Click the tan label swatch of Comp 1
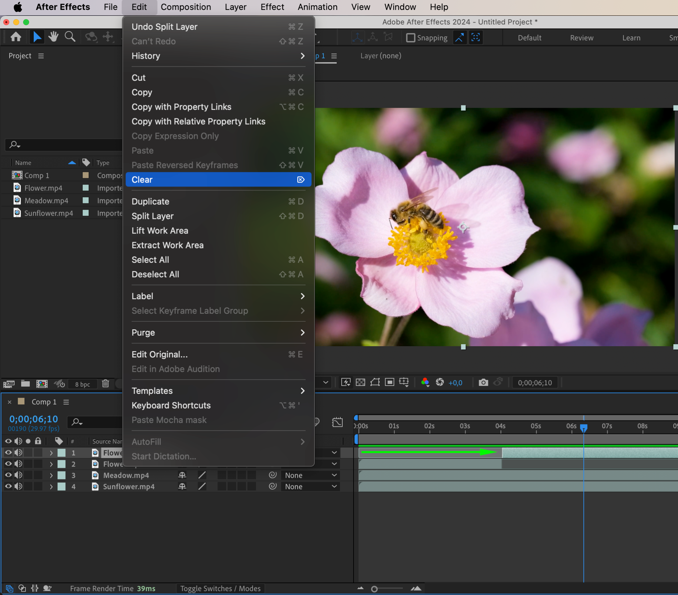678x595 pixels. pyautogui.click(x=86, y=175)
